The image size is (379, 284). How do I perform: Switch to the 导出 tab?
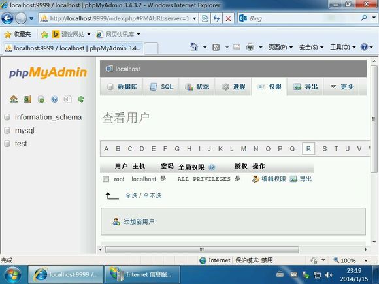pos(305,87)
